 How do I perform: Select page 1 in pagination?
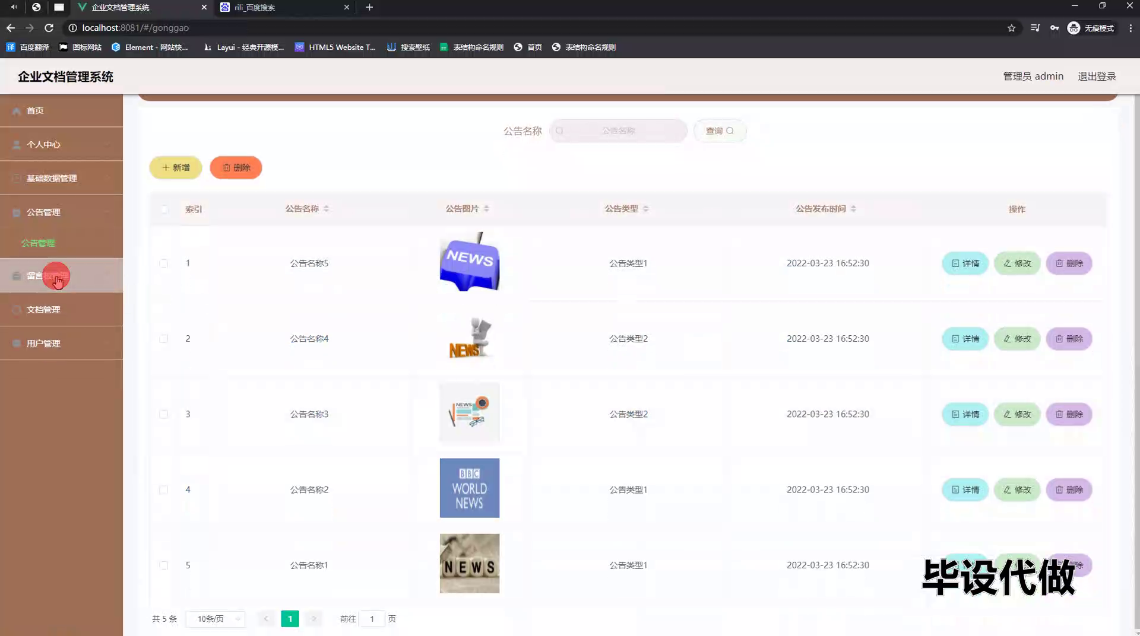pyautogui.click(x=290, y=619)
